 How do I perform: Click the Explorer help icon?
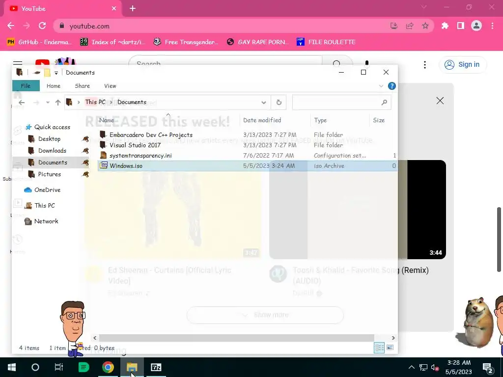(391, 86)
